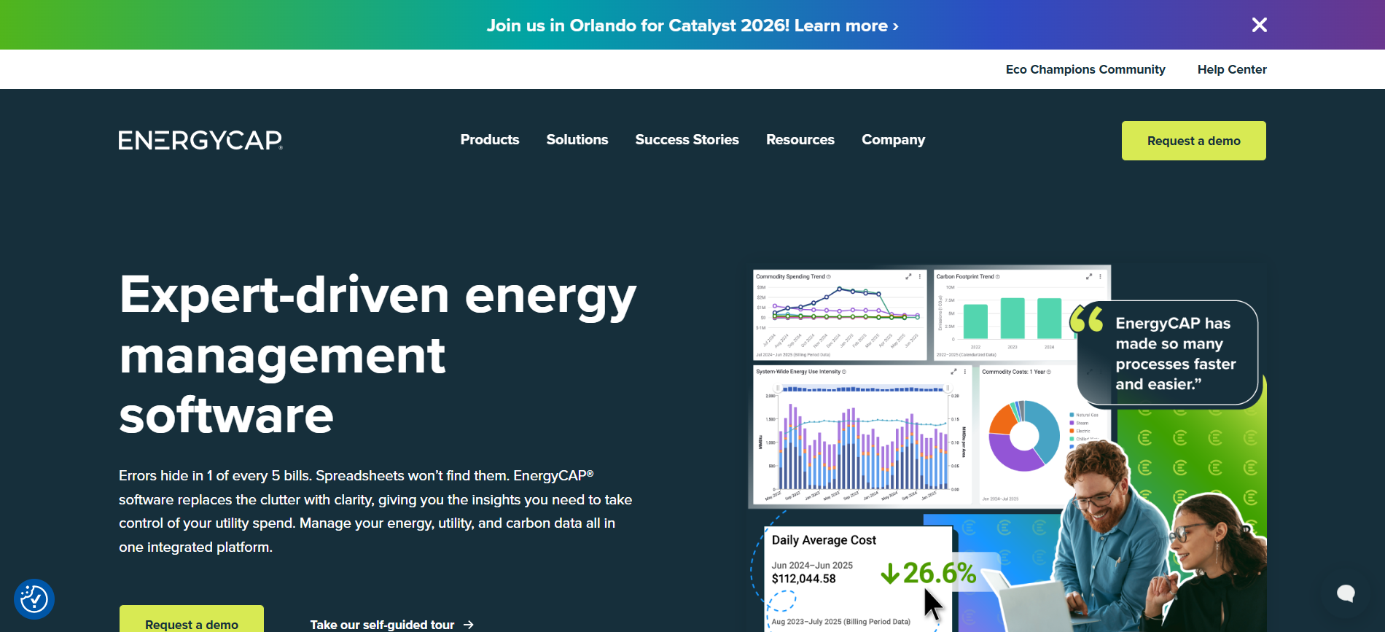Click the hero Request a demo button
The width and height of the screenshot is (1385, 632).
point(192,620)
